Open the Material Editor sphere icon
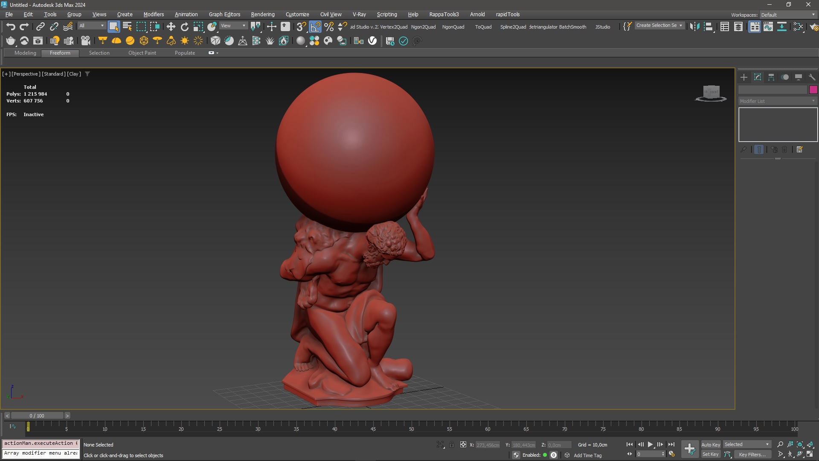This screenshot has width=819, height=461. click(301, 41)
